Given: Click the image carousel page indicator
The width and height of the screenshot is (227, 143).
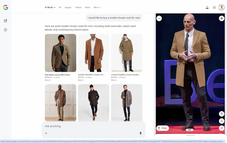Looking at the screenshot, I should tap(190, 130).
